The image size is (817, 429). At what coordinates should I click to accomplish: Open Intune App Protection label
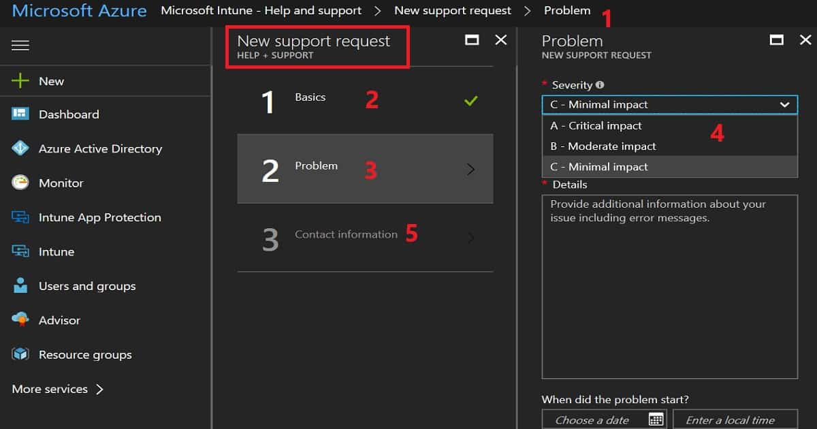coord(100,217)
